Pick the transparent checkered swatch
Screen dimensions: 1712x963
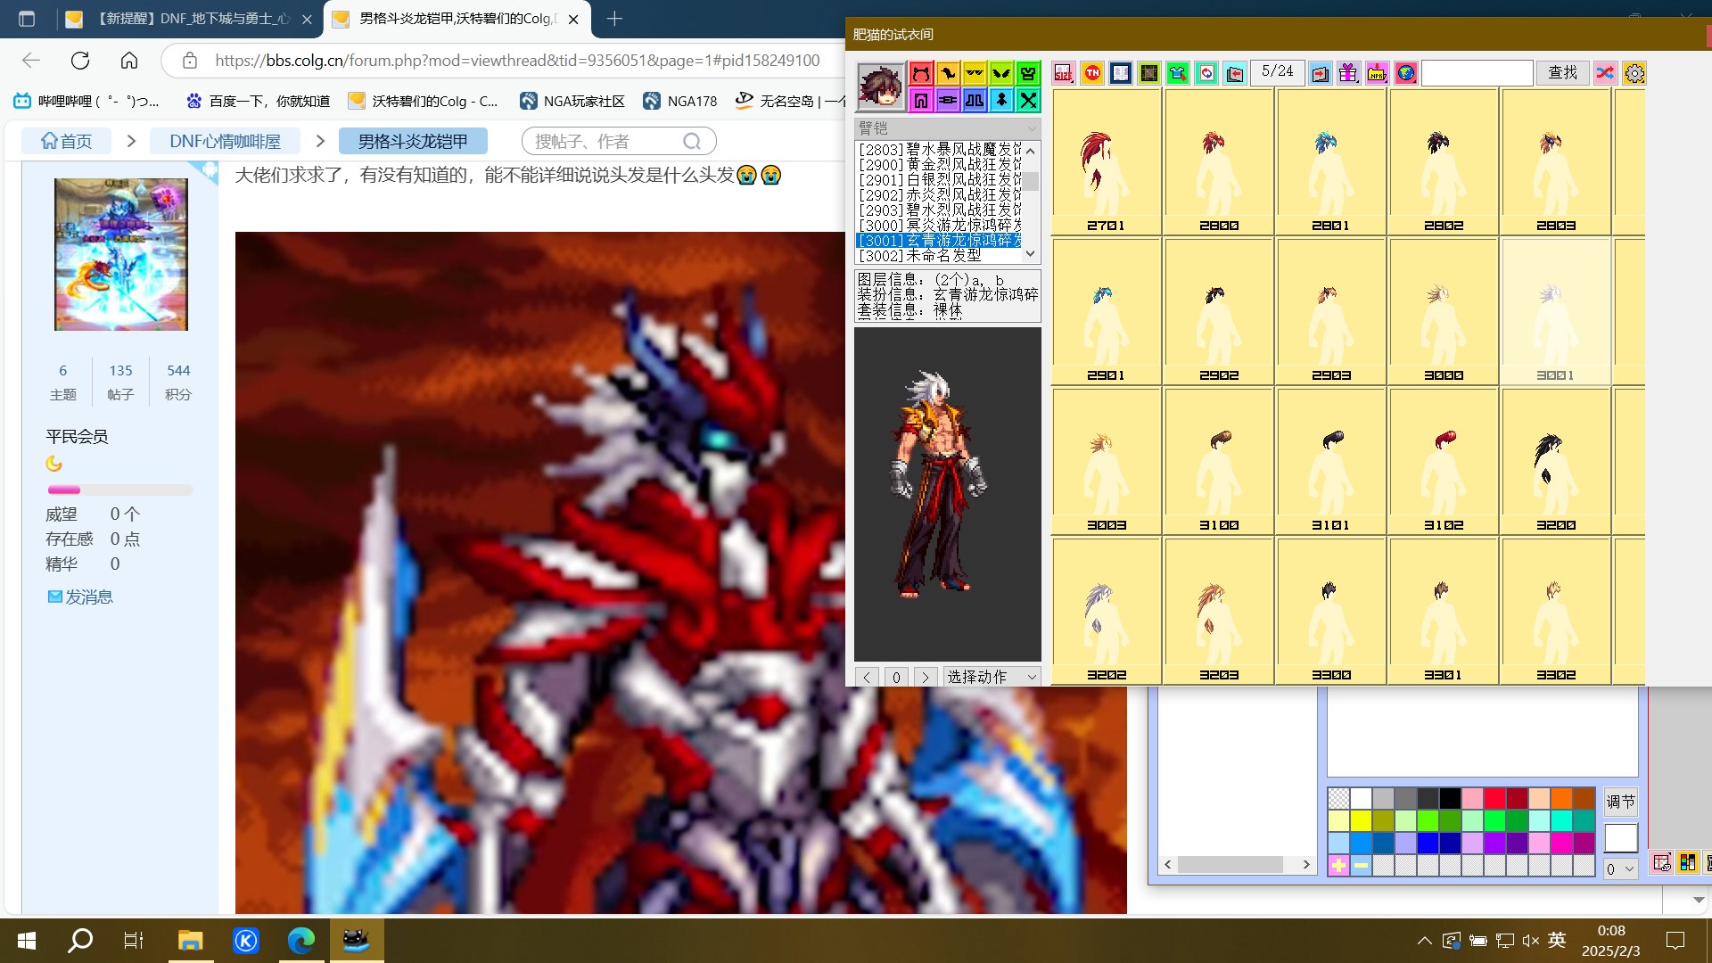click(1338, 798)
